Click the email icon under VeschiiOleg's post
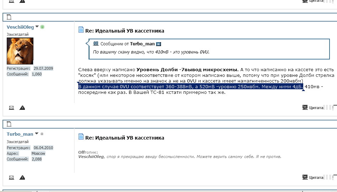Screen dimensions: 337x192 coord(11,108)
